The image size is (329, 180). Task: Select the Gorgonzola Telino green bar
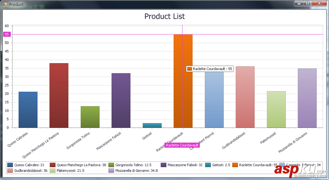[90, 117]
